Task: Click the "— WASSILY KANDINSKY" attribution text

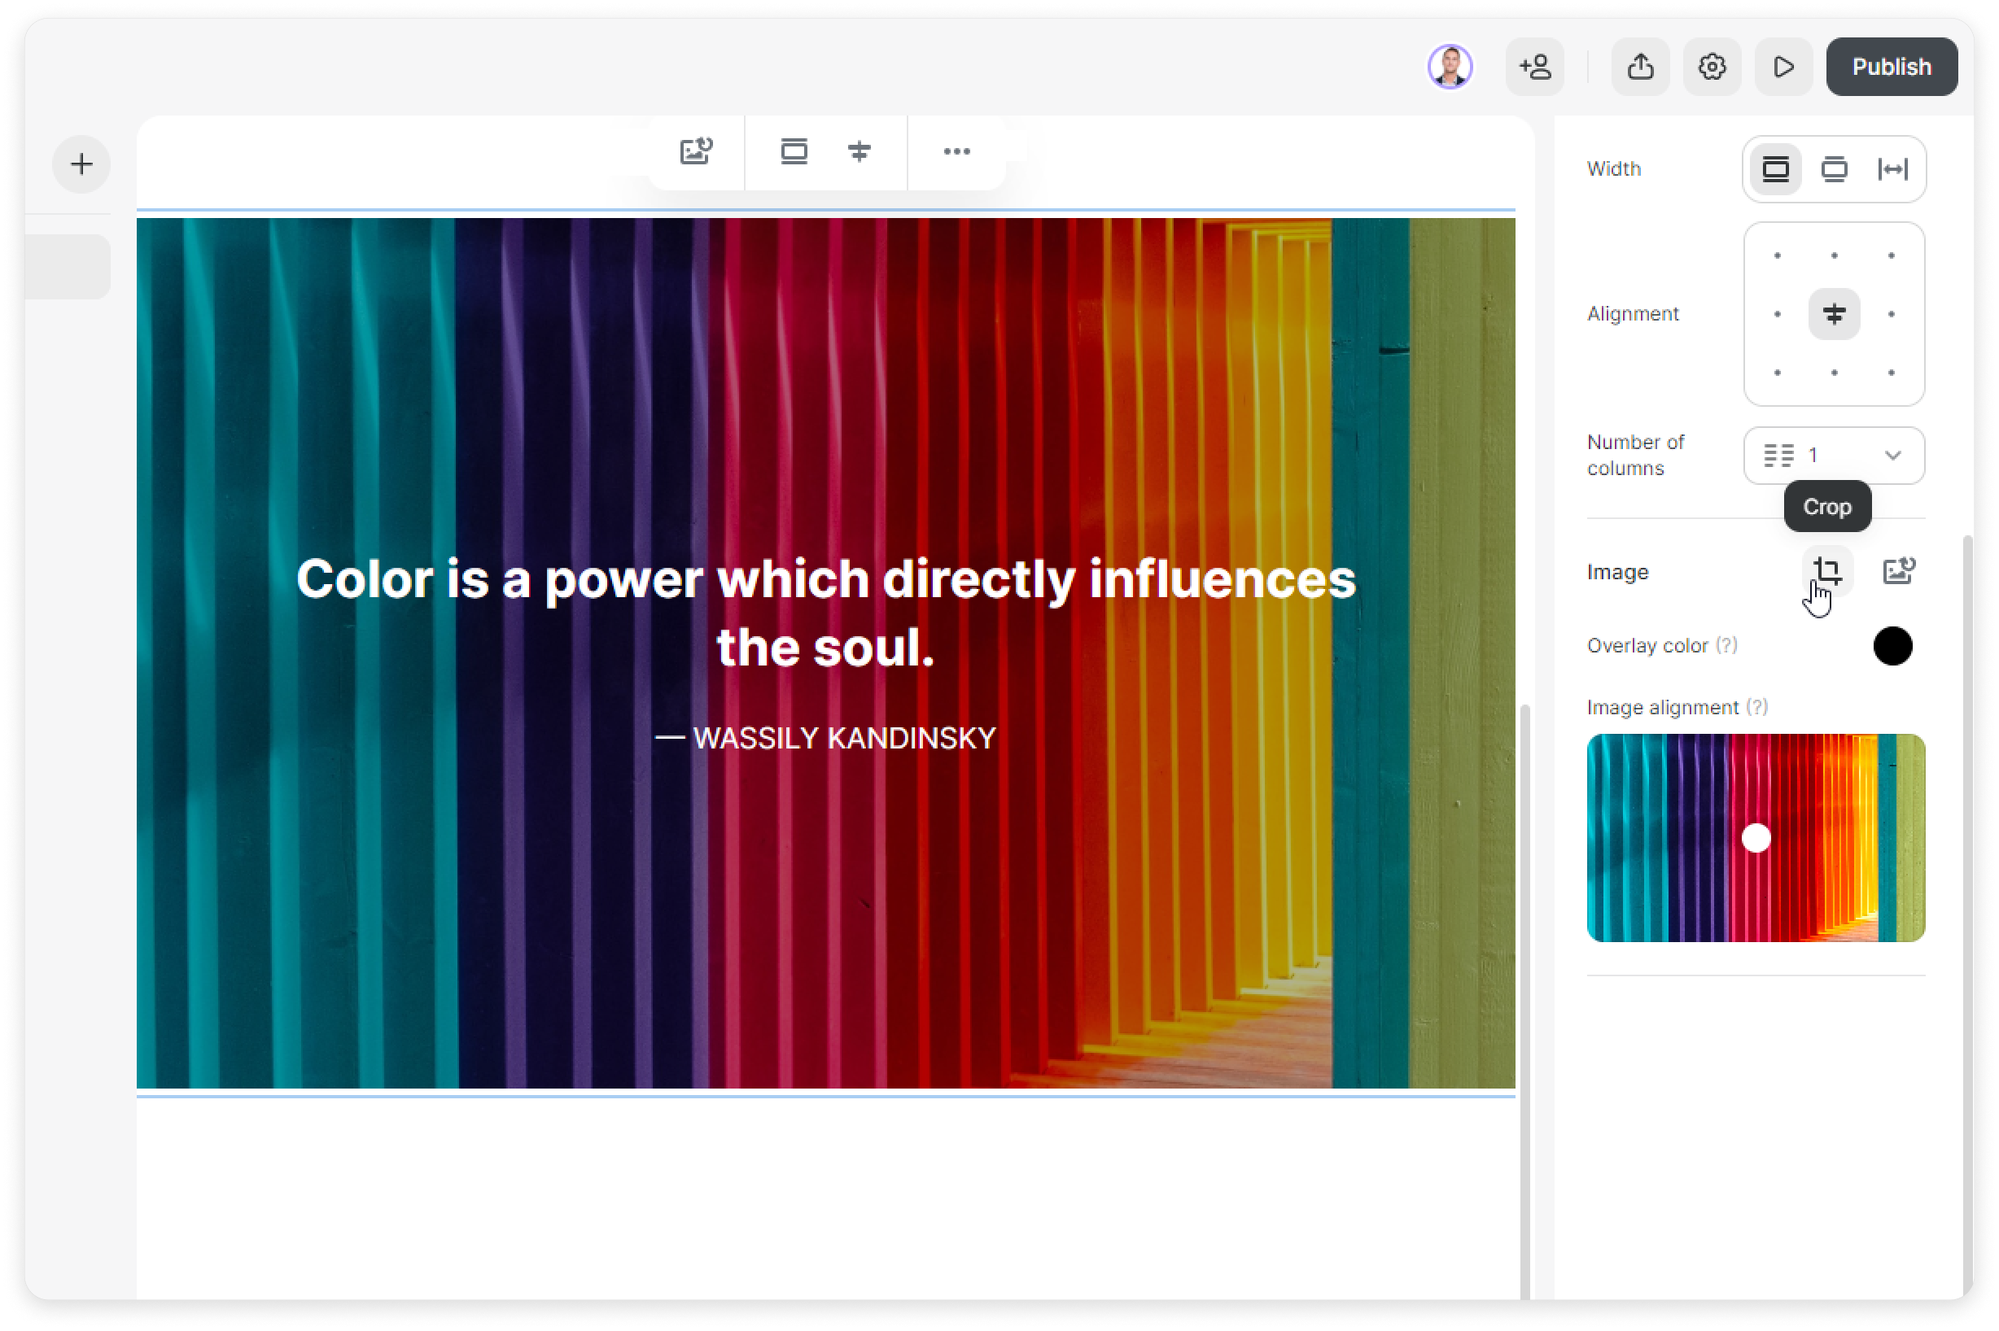Action: [825, 738]
